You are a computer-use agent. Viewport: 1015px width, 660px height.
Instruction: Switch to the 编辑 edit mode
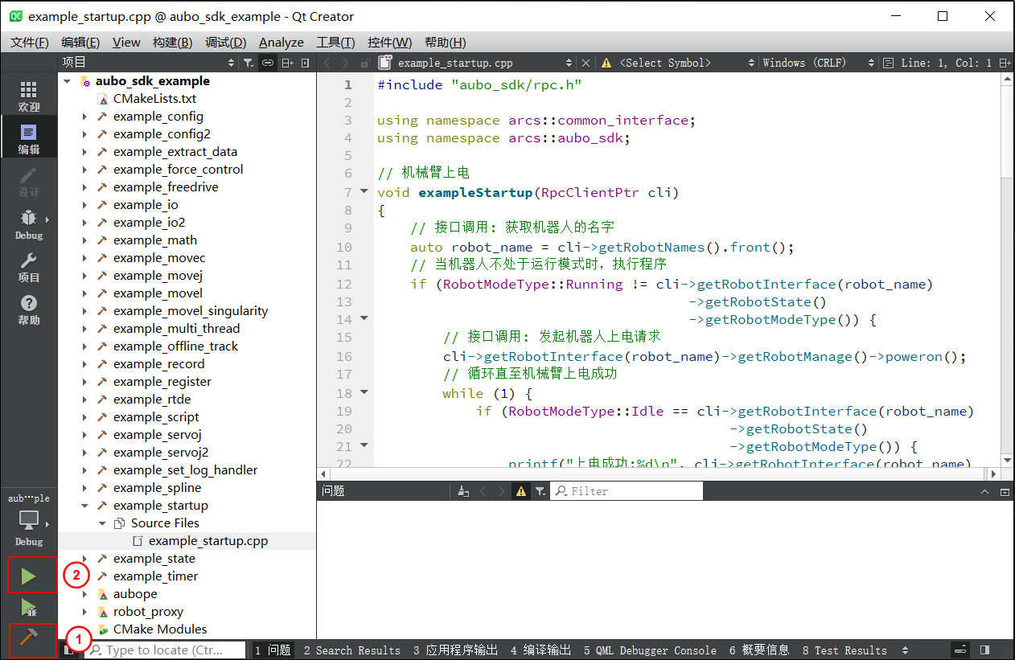click(x=28, y=138)
